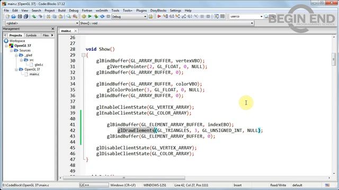Switch to the Symbols tab
Image resolution: width=339 pixels, height=190 pixels.
click(x=31, y=35)
